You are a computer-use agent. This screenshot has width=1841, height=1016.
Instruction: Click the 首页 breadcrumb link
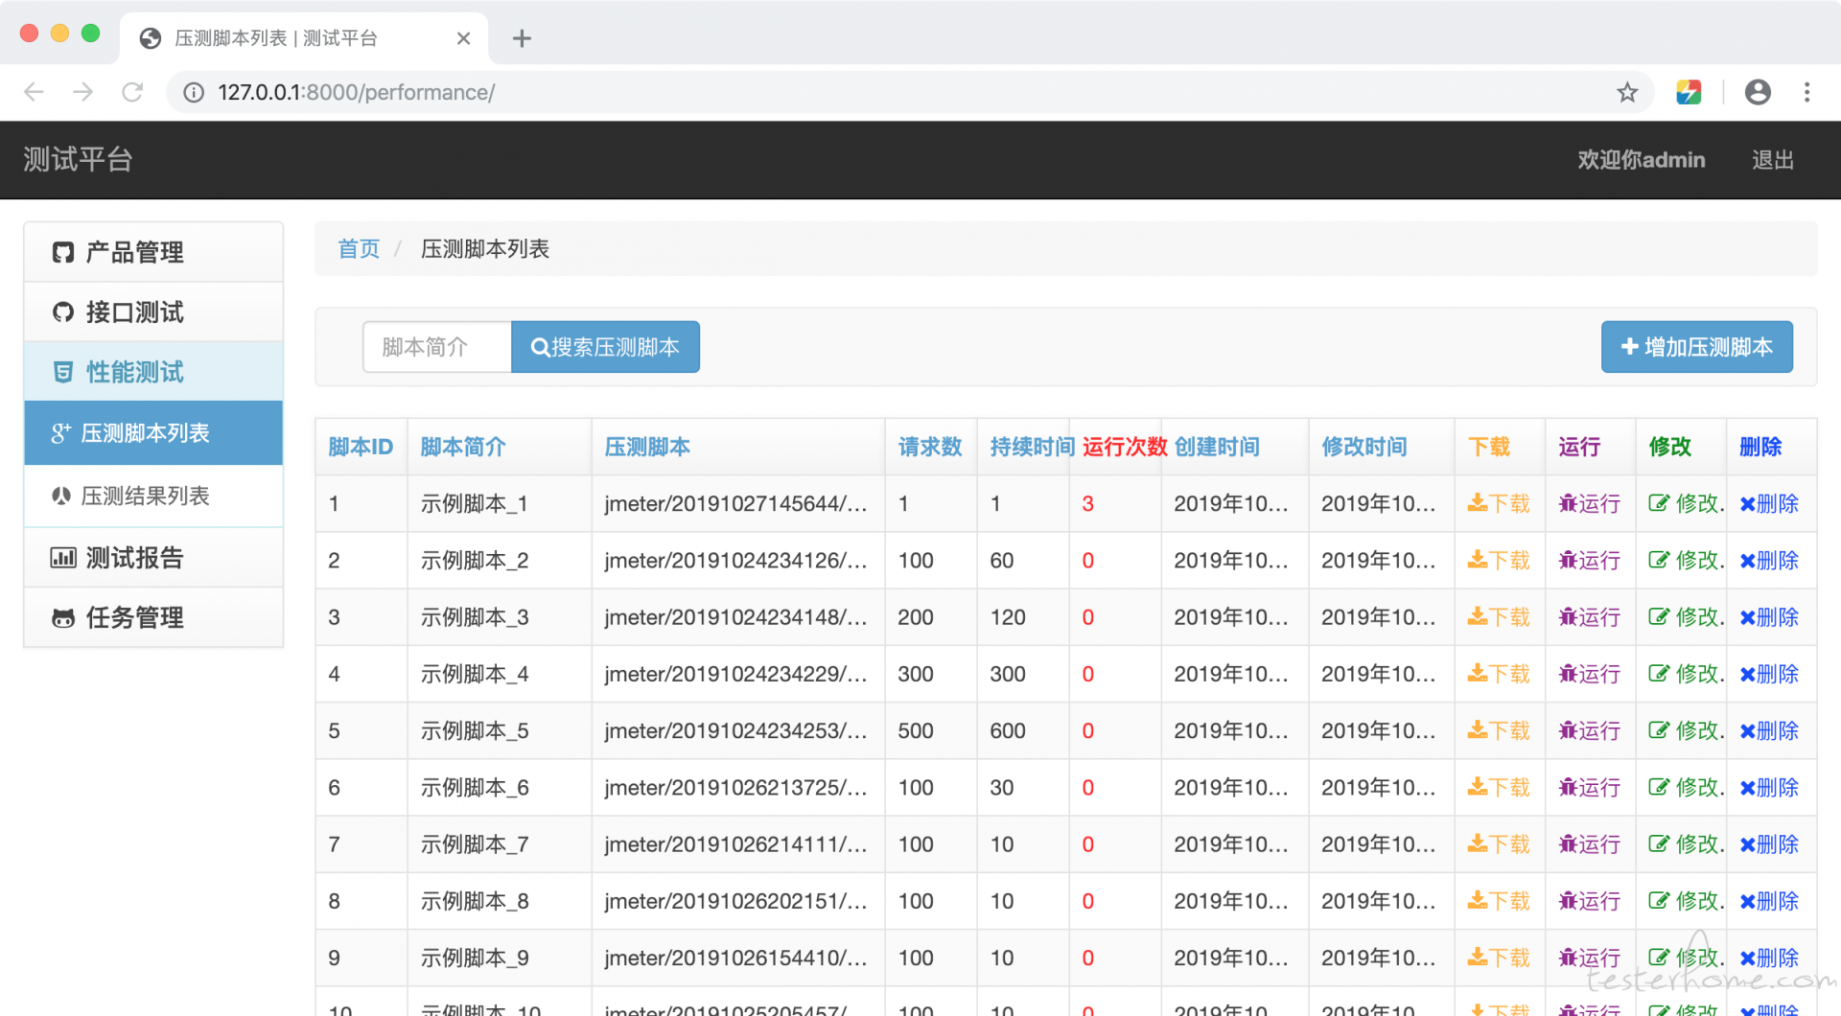point(359,249)
